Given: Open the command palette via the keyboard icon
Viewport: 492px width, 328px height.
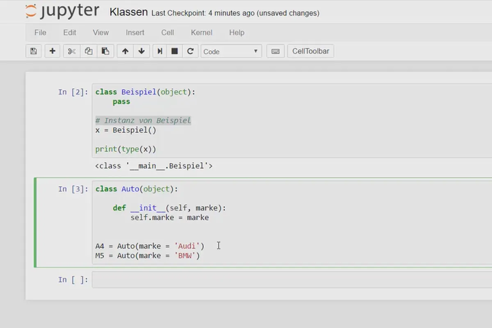Looking at the screenshot, I should pos(276,51).
